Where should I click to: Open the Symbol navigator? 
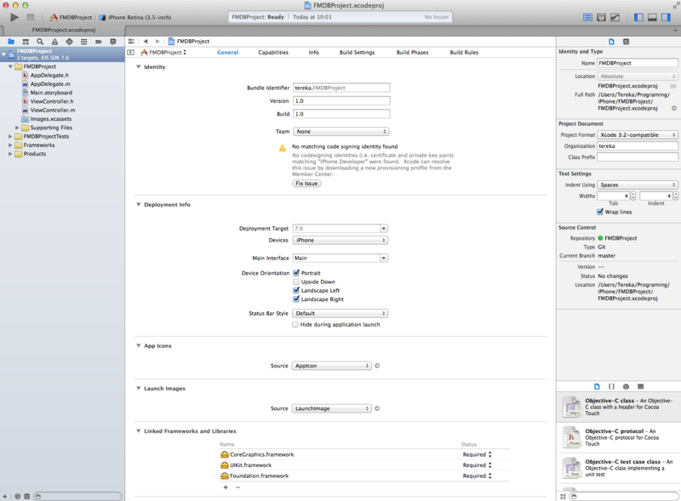point(26,42)
